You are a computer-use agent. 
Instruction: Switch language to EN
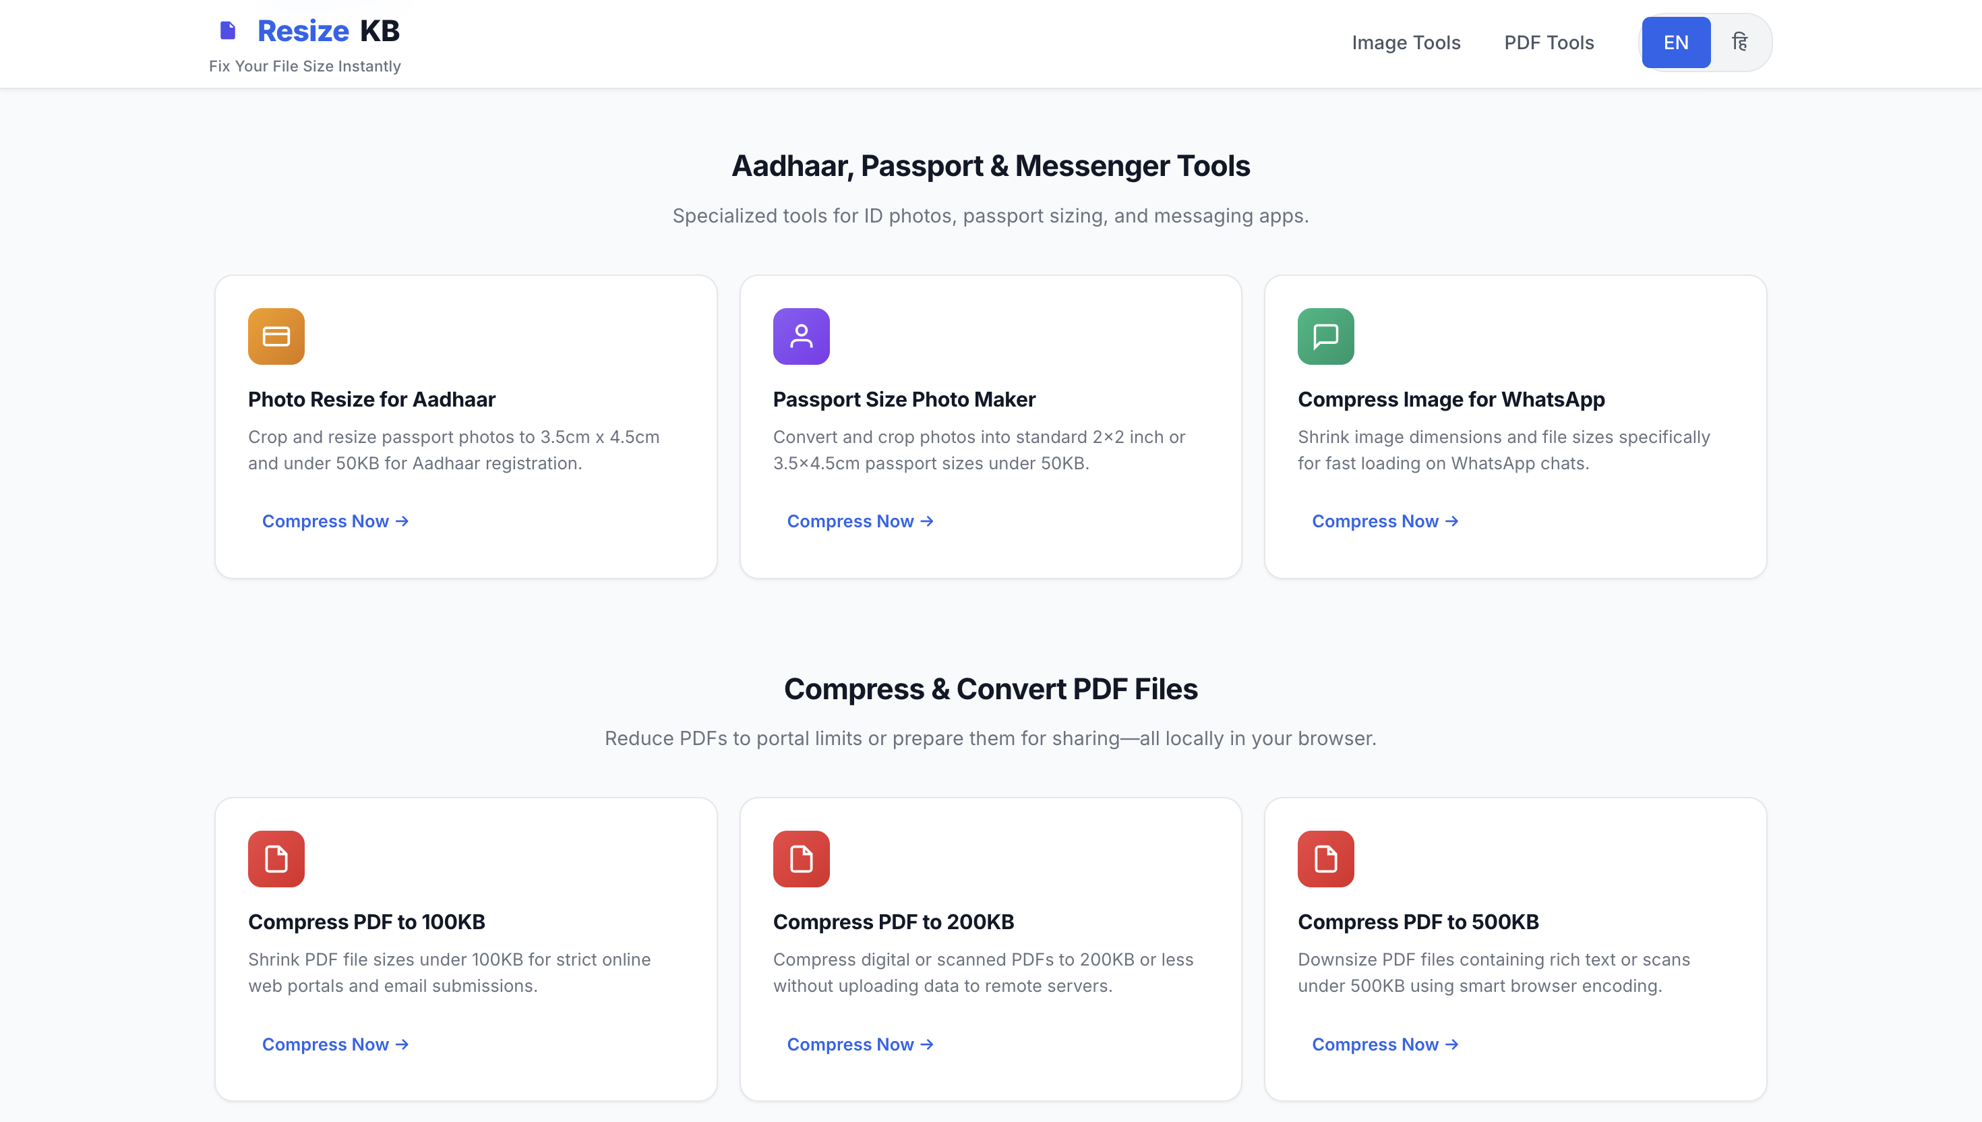click(x=1675, y=42)
